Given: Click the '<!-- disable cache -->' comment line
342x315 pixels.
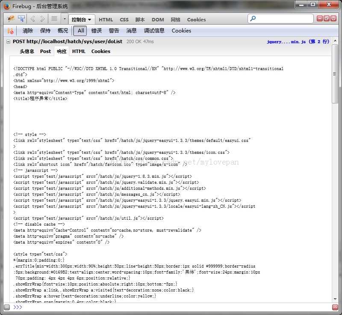Looking at the screenshot, I should [x=39, y=224].
